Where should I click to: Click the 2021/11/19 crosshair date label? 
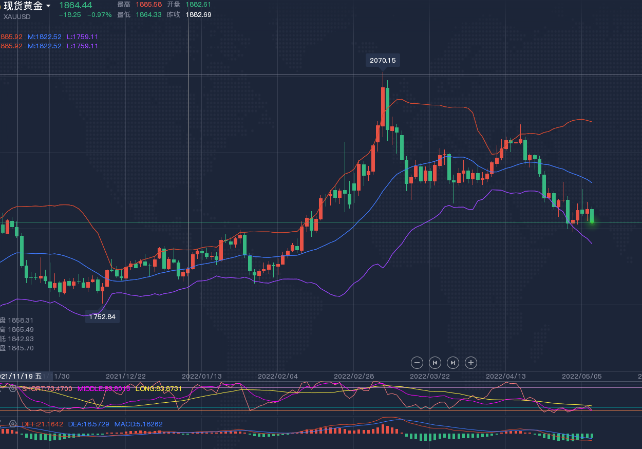pos(22,376)
